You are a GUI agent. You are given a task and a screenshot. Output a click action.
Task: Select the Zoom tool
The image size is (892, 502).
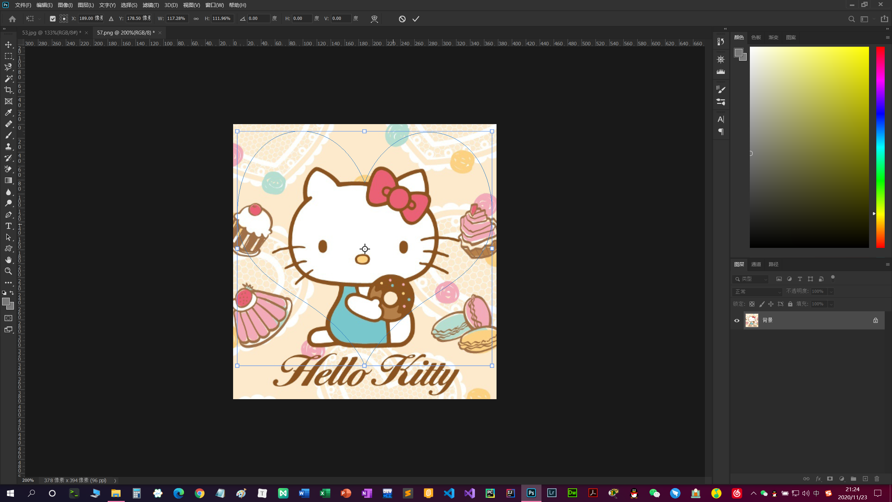[x=8, y=271]
